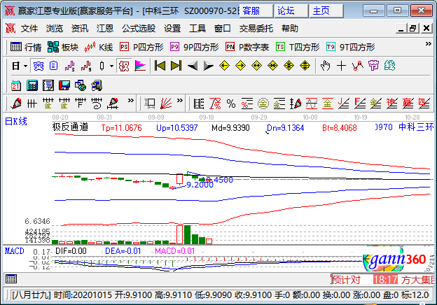Open the 9T四方形 tool

(x=350, y=47)
